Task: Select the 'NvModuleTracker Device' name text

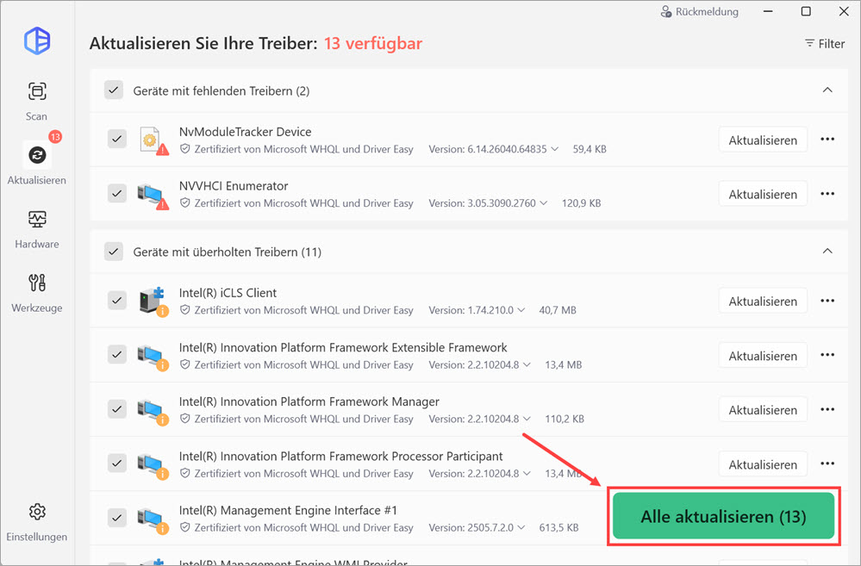Action: 245,132
